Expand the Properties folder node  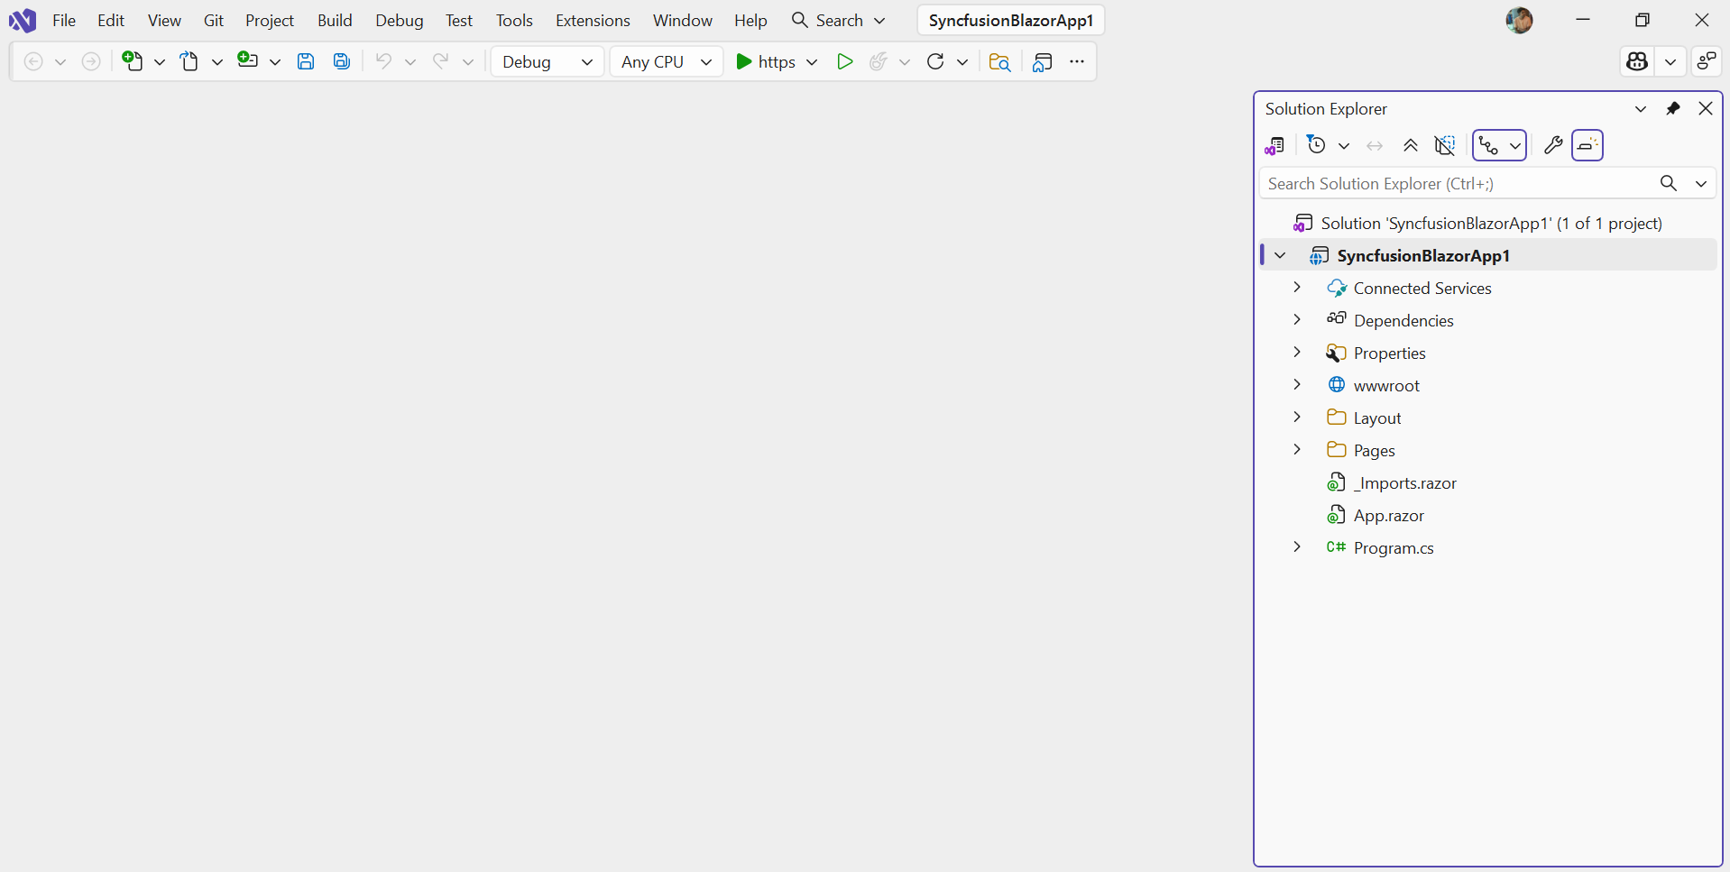tap(1297, 352)
